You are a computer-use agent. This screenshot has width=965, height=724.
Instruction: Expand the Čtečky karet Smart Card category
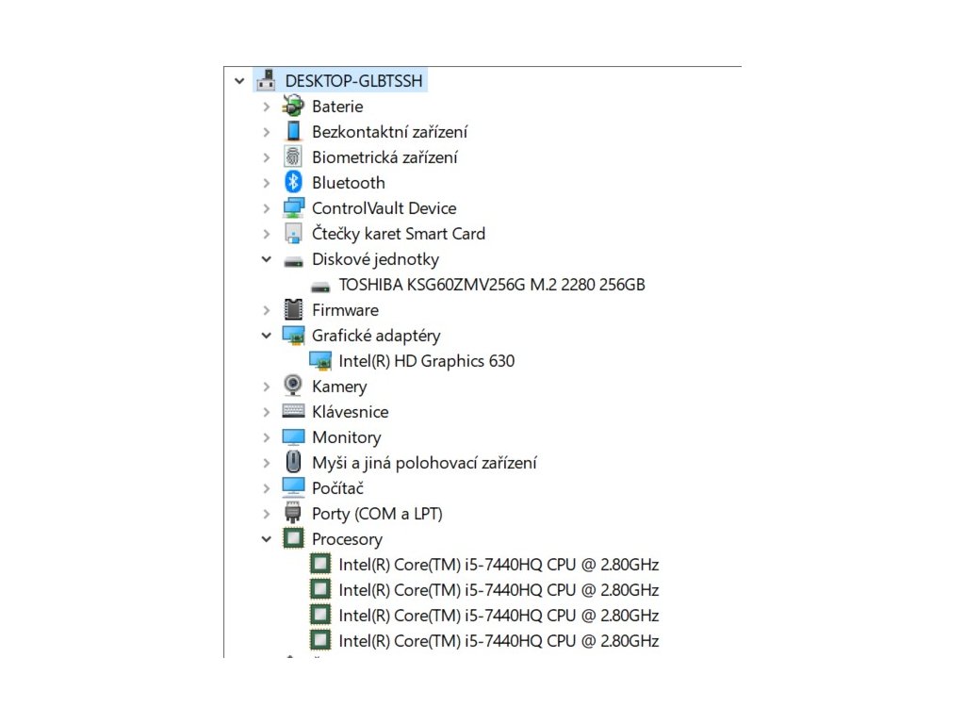(x=266, y=234)
